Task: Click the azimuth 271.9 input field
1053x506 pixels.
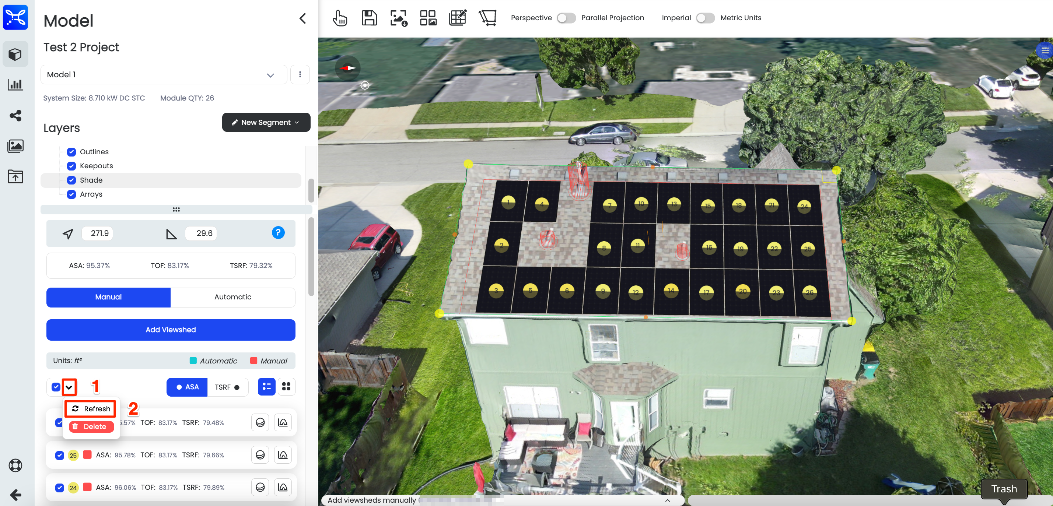Action: tap(97, 233)
